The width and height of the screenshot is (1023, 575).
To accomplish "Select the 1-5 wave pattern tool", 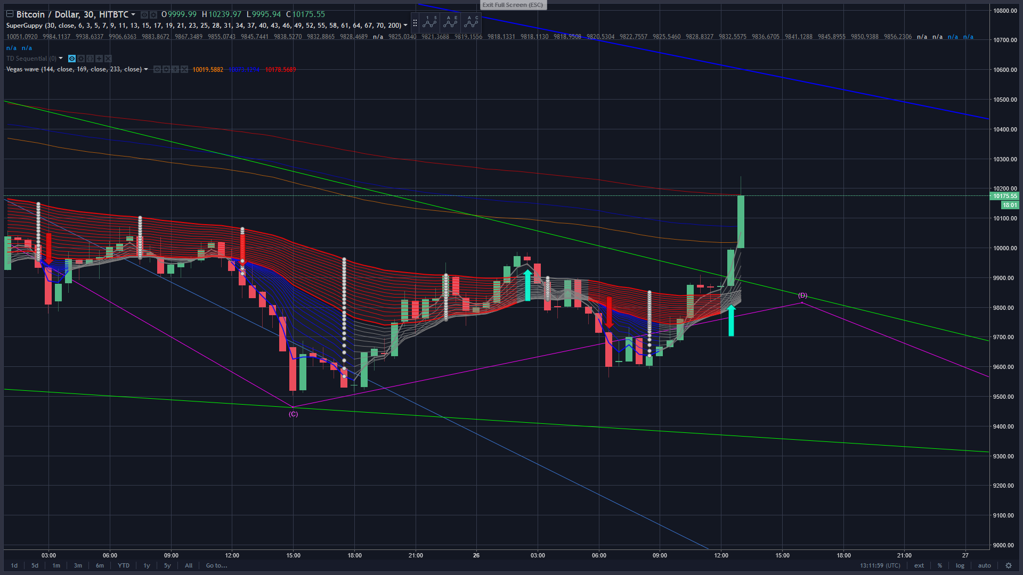I will click(x=429, y=22).
